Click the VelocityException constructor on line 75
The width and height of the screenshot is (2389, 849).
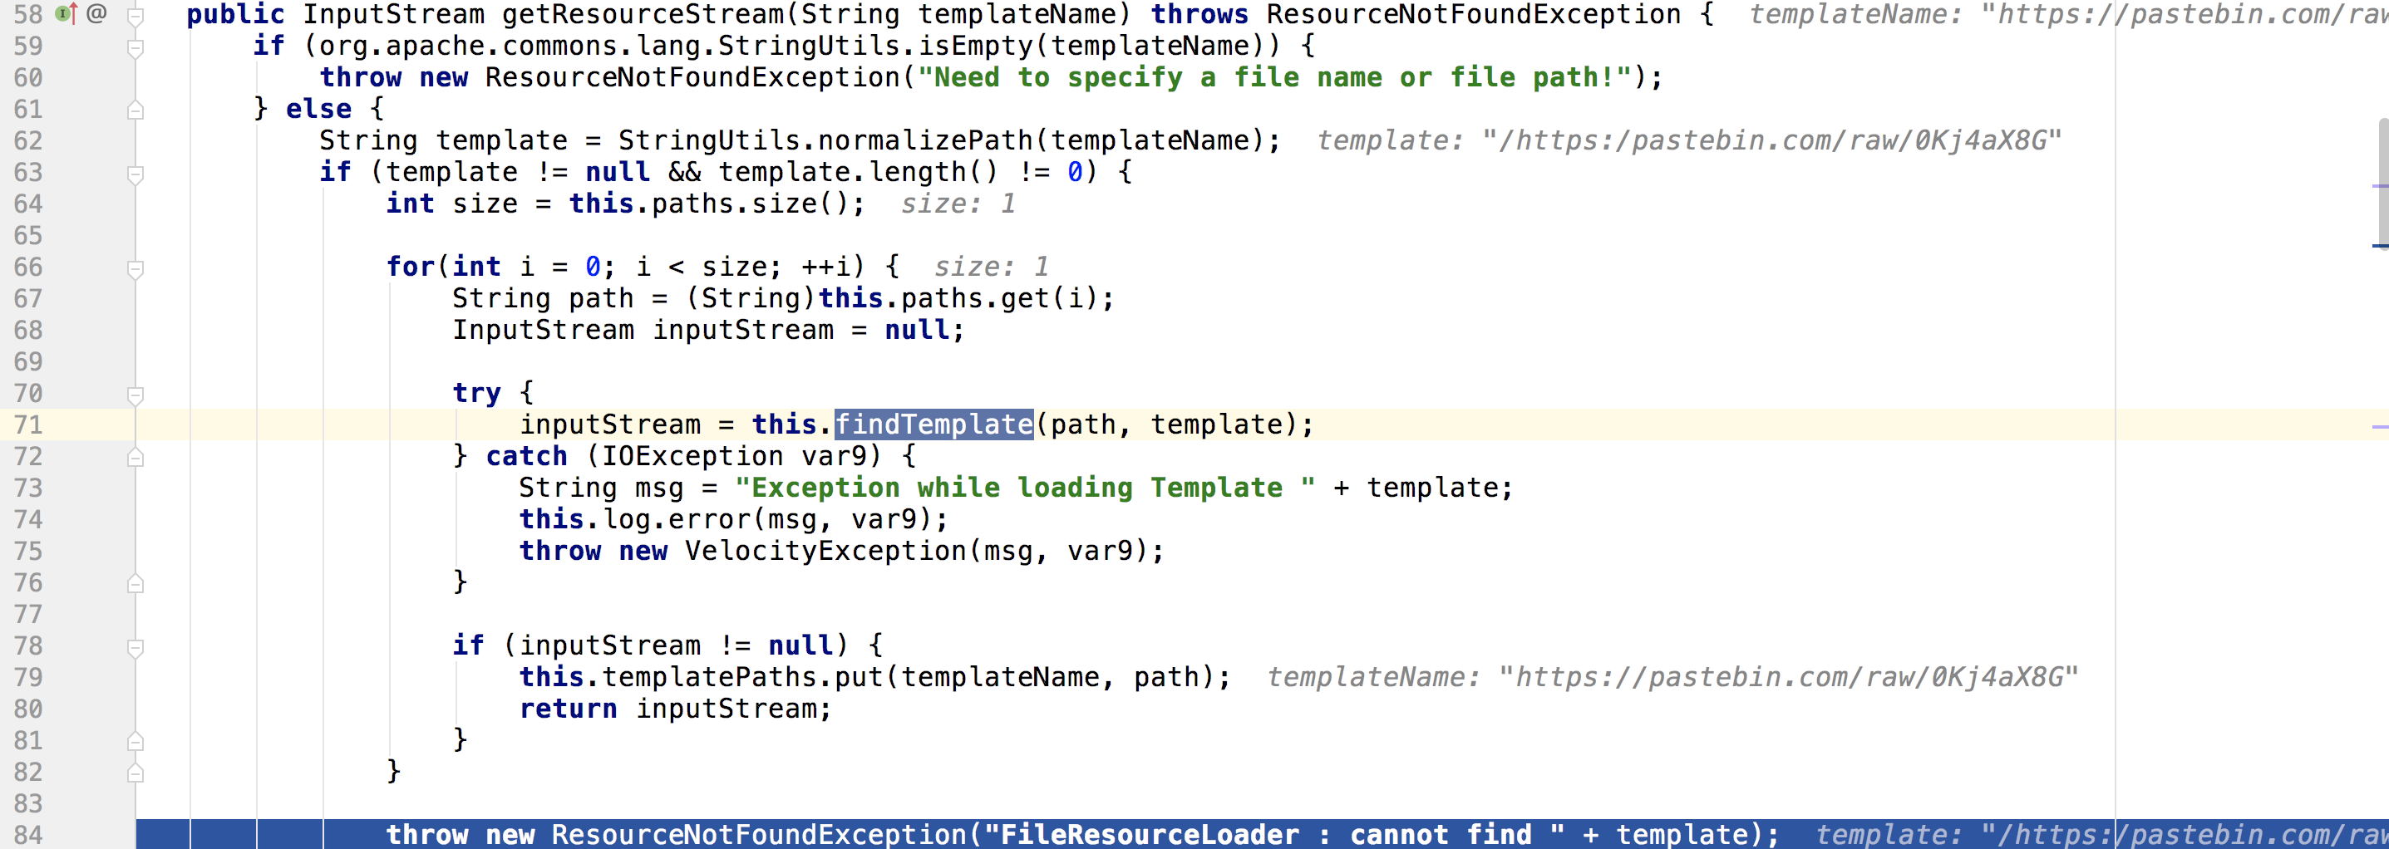[825, 552]
